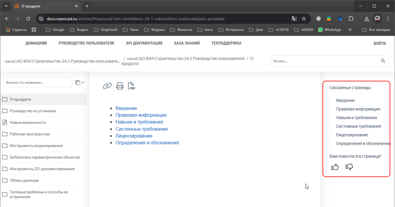Open Введение under Связанные страницы
The width and height of the screenshot is (395, 207).
coord(345,100)
